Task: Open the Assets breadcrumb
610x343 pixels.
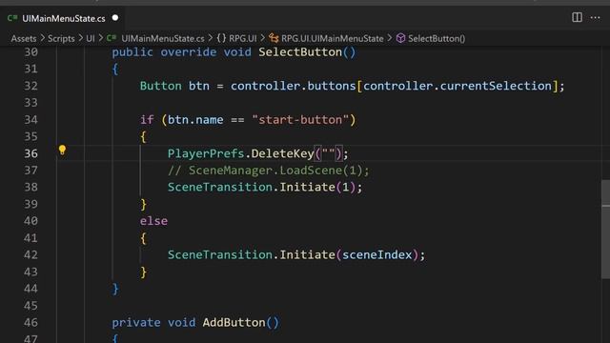Action: (24, 38)
